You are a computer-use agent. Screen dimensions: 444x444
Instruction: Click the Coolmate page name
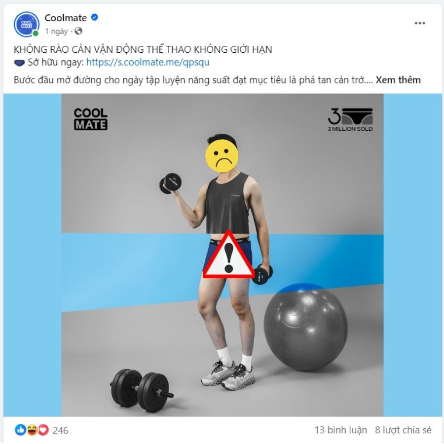[x=66, y=18]
